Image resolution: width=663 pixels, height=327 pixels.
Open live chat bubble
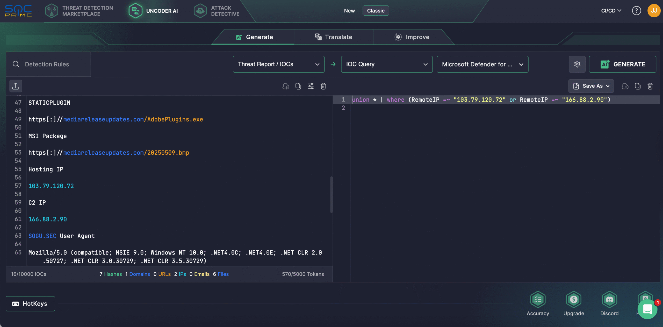(x=647, y=309)
